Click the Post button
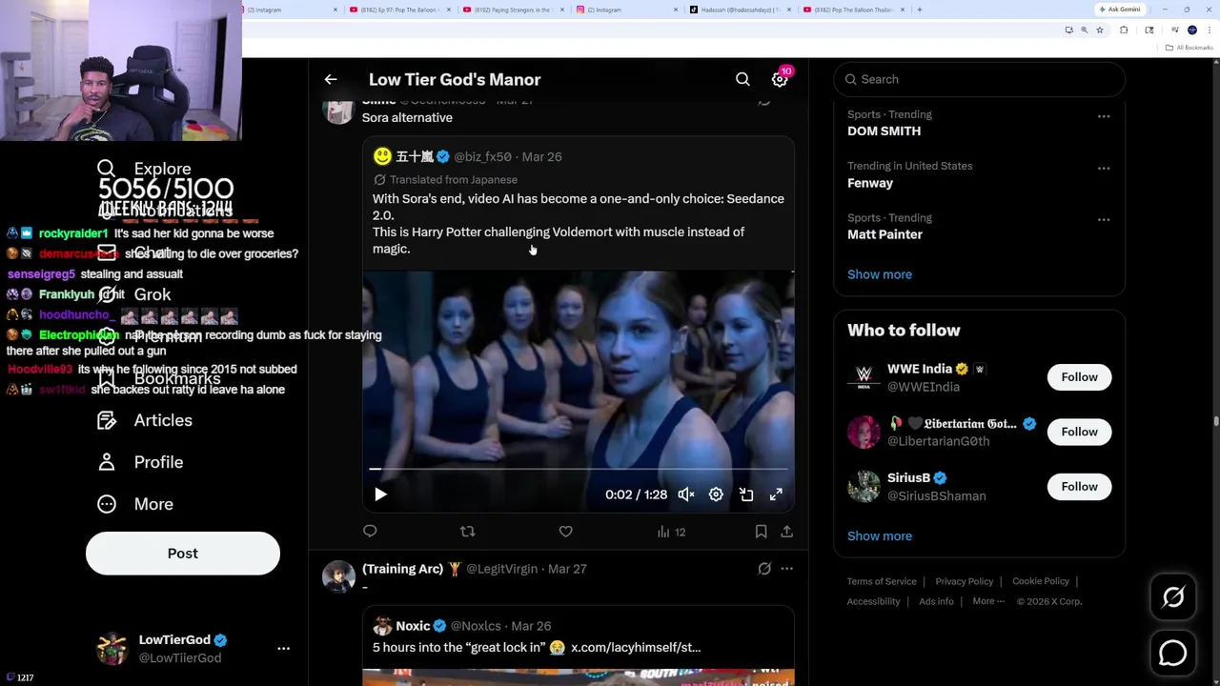The height and width of the screenshot is (686, 1220). (x=183, y=554)
